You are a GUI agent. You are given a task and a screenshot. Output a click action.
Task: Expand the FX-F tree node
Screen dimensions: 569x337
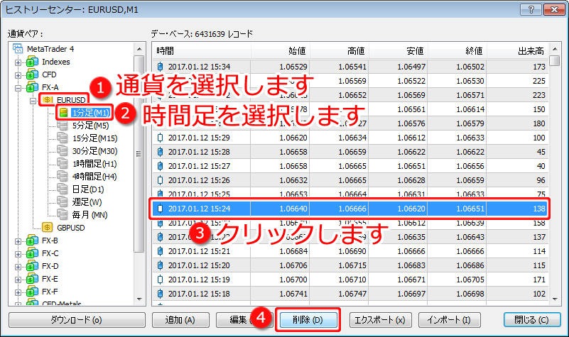pos(18,292)
